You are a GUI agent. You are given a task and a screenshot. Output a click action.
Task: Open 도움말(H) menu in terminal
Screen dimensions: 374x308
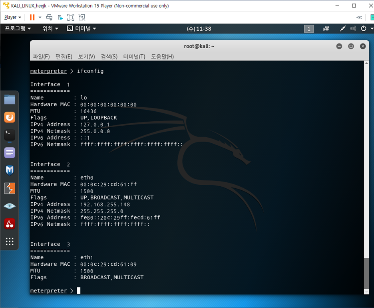[x=162, y=57]
